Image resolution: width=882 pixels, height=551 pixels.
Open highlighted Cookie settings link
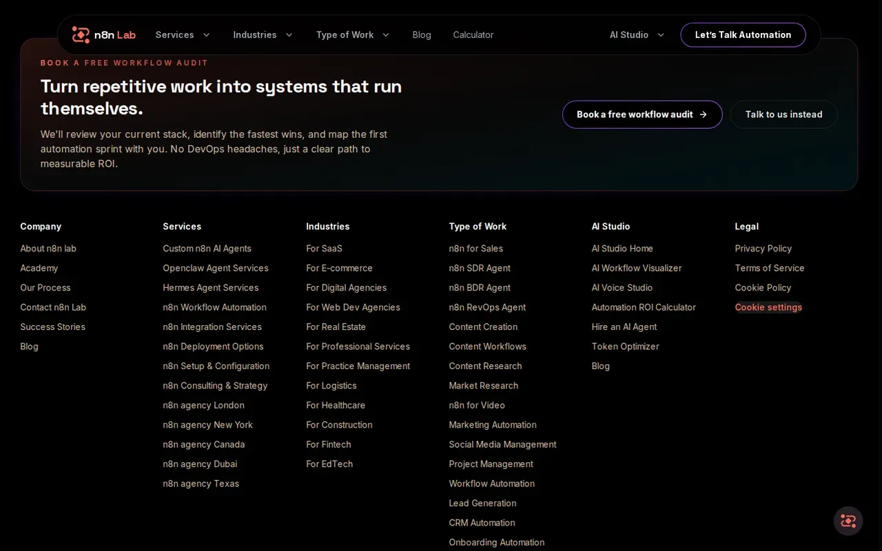tap(768, 307)
